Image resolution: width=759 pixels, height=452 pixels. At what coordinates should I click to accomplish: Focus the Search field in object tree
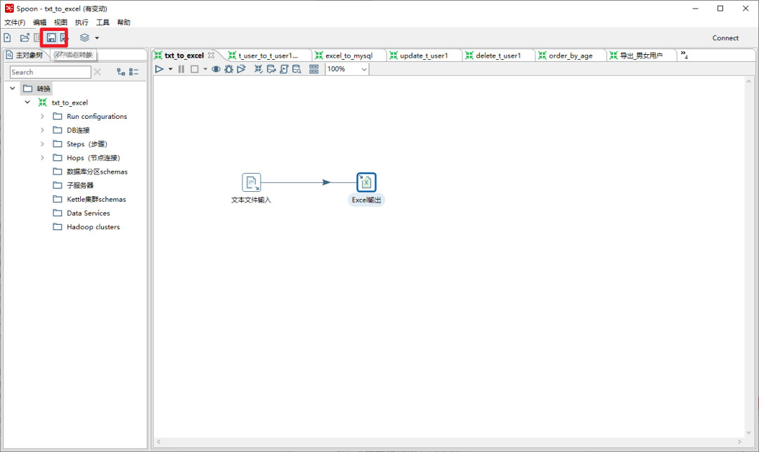point(51,72)
